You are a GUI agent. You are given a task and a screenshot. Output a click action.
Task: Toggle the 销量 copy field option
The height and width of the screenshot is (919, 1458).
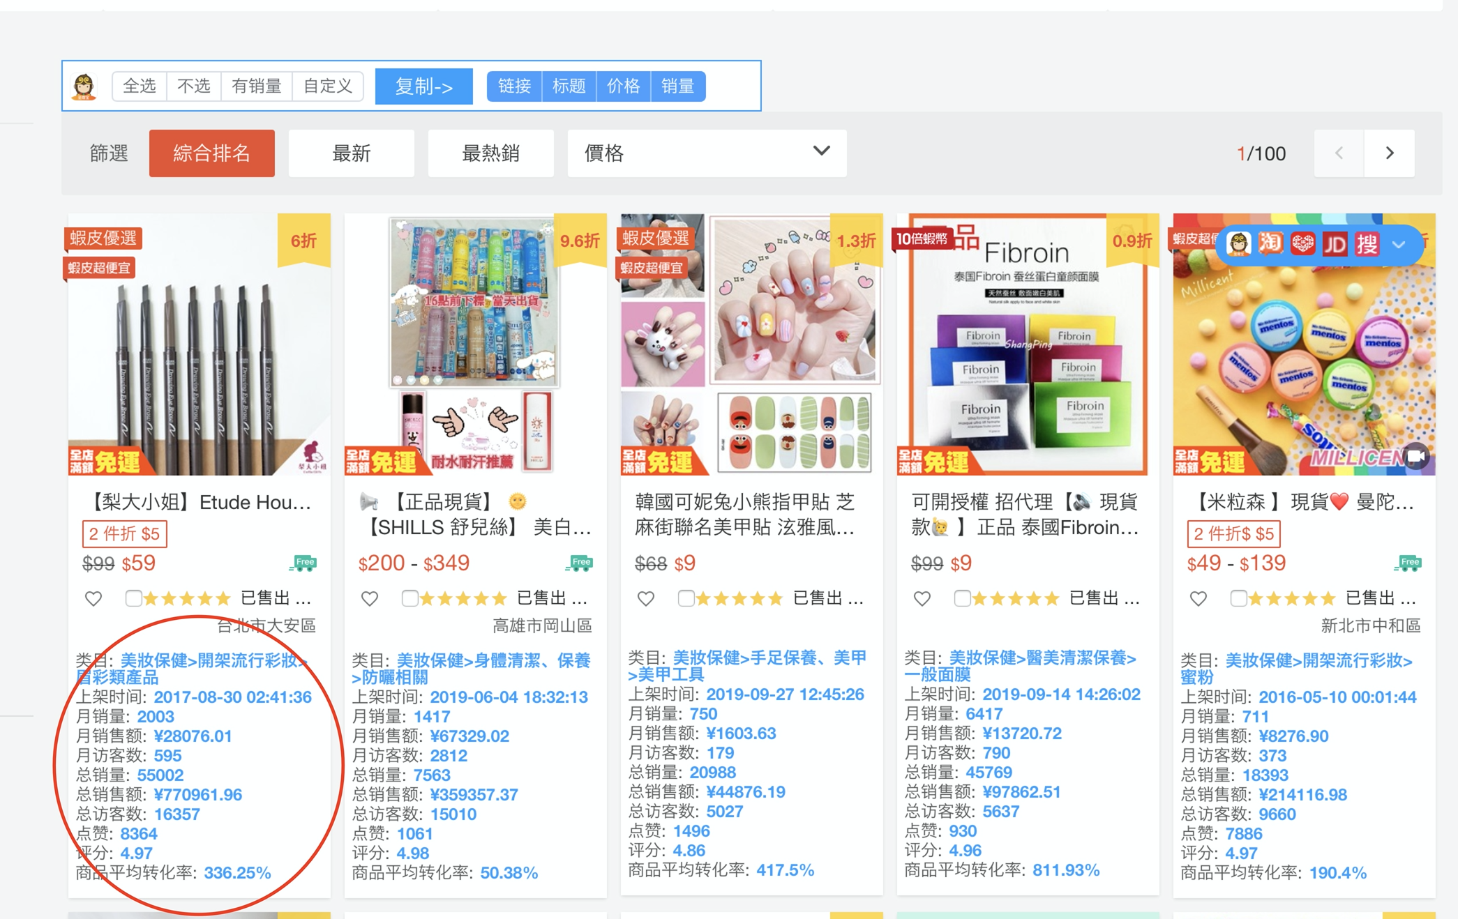pos(678,86)
